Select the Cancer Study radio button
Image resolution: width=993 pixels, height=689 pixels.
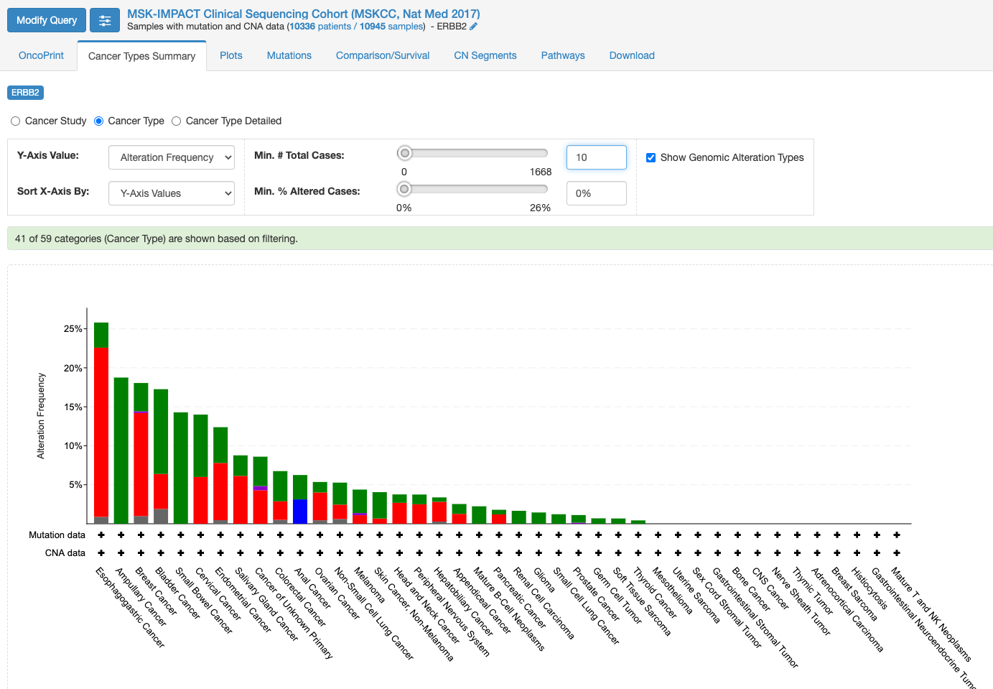pyautogui.click(x=16, y=121)
